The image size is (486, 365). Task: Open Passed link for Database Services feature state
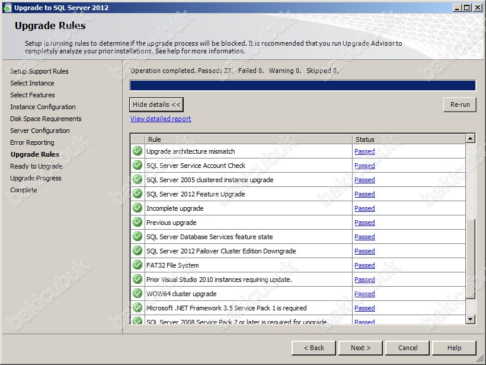coord(364,237)
